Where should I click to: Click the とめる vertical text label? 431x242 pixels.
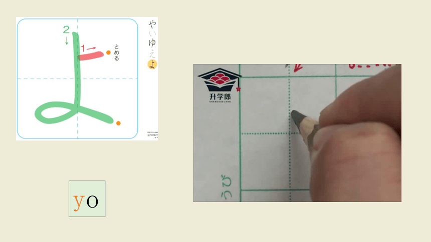(117, 52)
